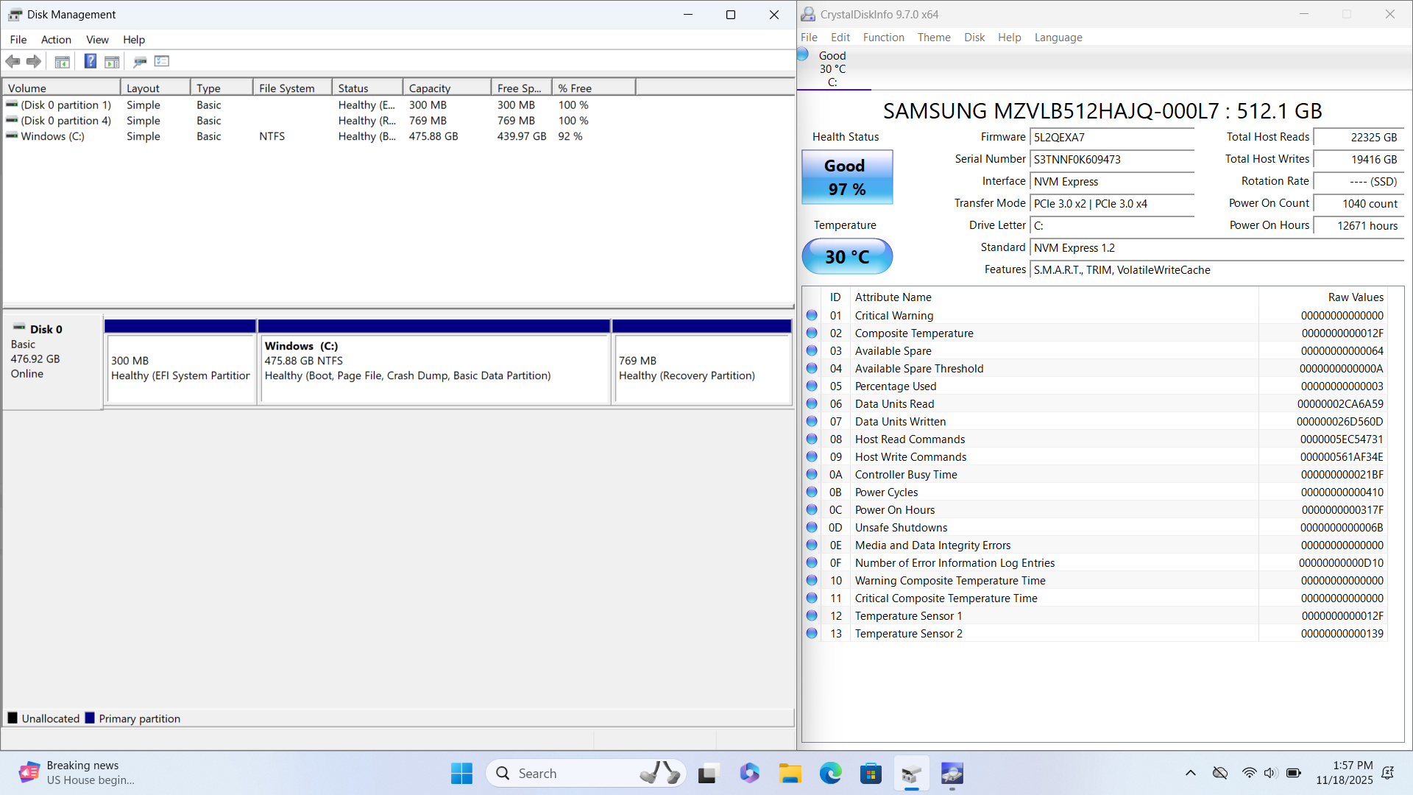The height and width of the screenshot is (795, 1413).
Task: Select the 769 MB Recovery Partition block
Action: (702, 368)
